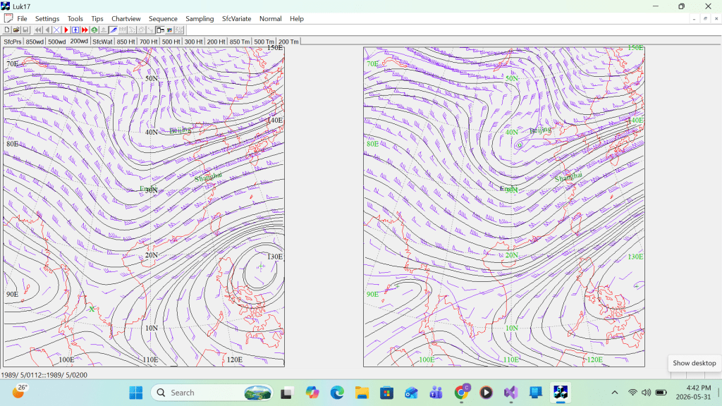Open the Tips menu
Viewport: 722px width, 406px height.
tap(97, 19)
